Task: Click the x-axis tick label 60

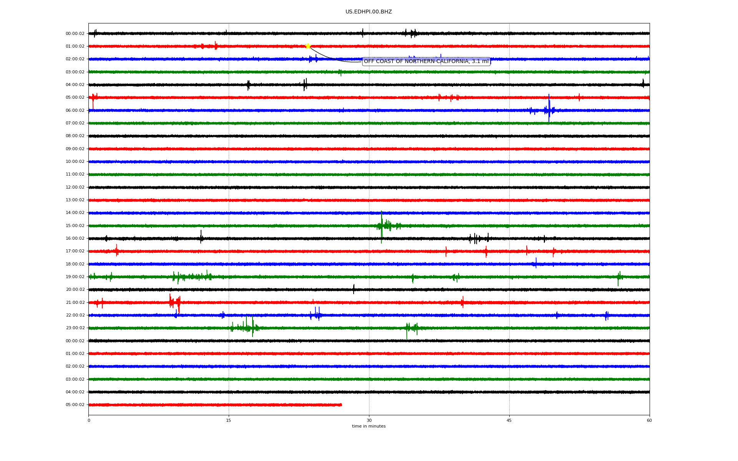Action: [649, 421]
